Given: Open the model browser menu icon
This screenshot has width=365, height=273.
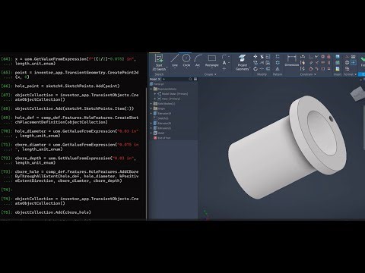Looking at the screenshot, I should tap(195, 79).
